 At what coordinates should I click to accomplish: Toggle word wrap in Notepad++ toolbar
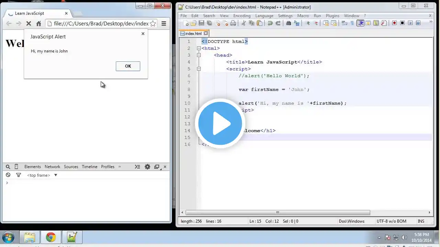(344, 23)
